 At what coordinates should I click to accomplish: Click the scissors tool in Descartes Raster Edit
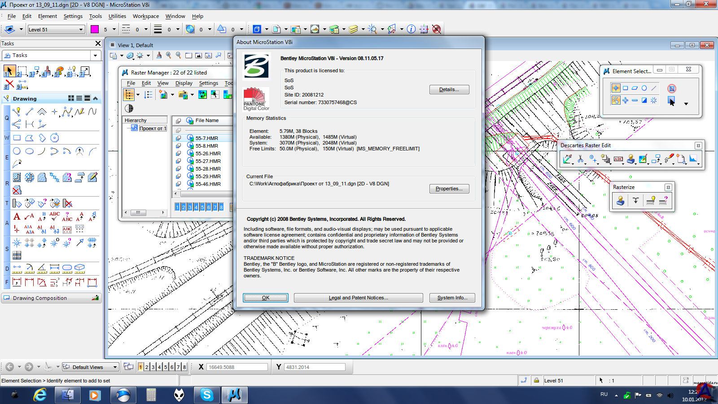tap(580, 159)
